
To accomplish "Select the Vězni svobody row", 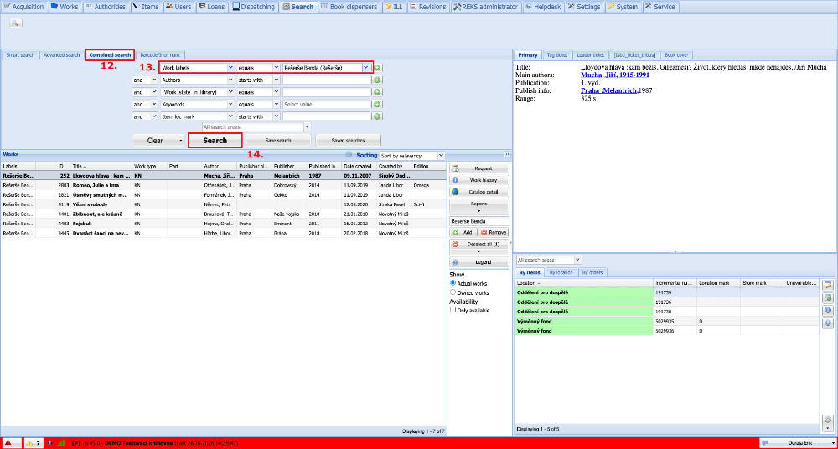I will [224, 204].
